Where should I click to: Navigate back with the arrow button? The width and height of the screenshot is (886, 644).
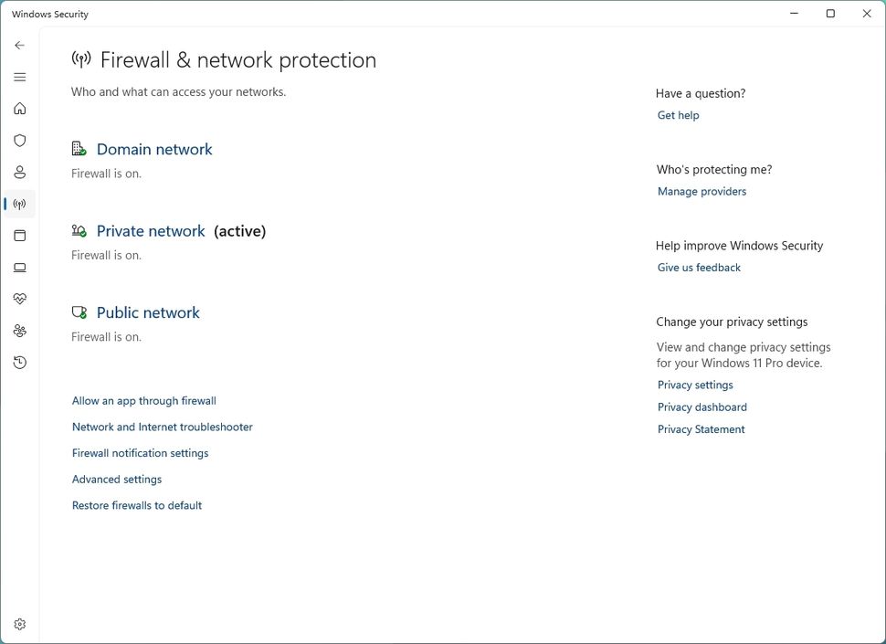point(18,44)
